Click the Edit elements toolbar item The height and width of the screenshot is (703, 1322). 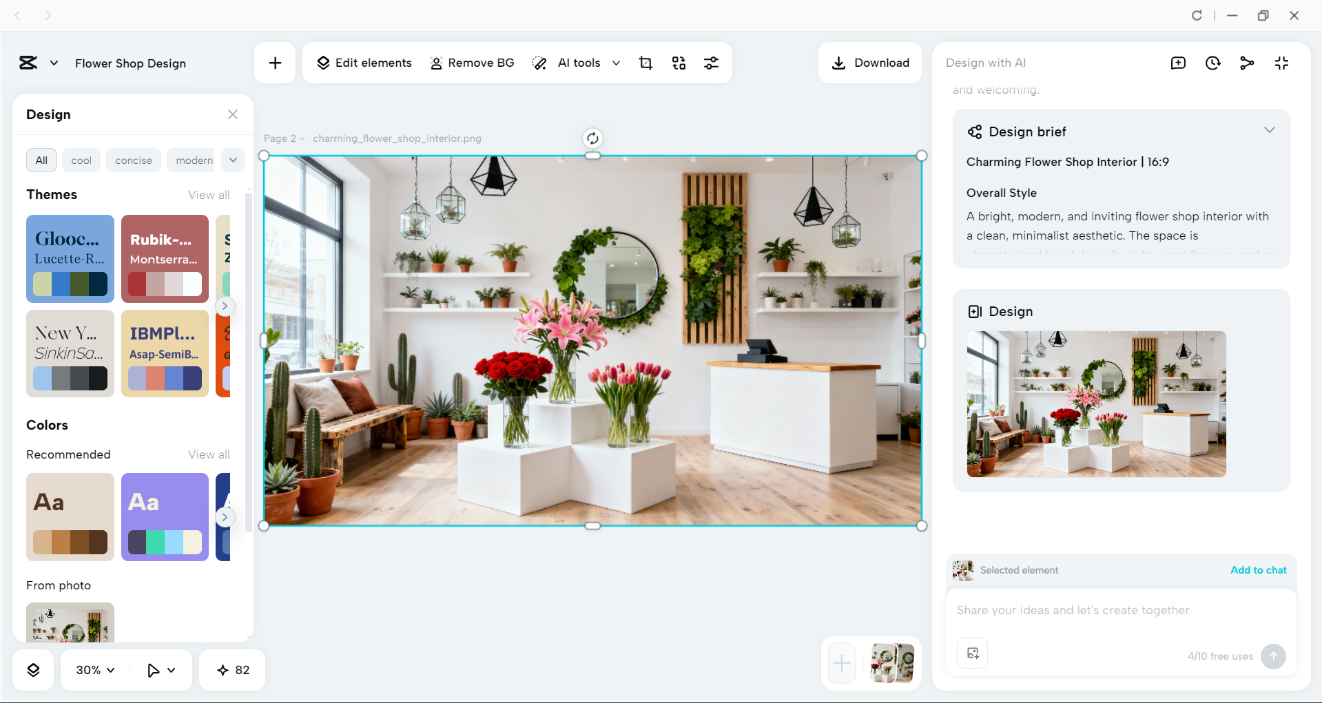[x=364, y=63]
